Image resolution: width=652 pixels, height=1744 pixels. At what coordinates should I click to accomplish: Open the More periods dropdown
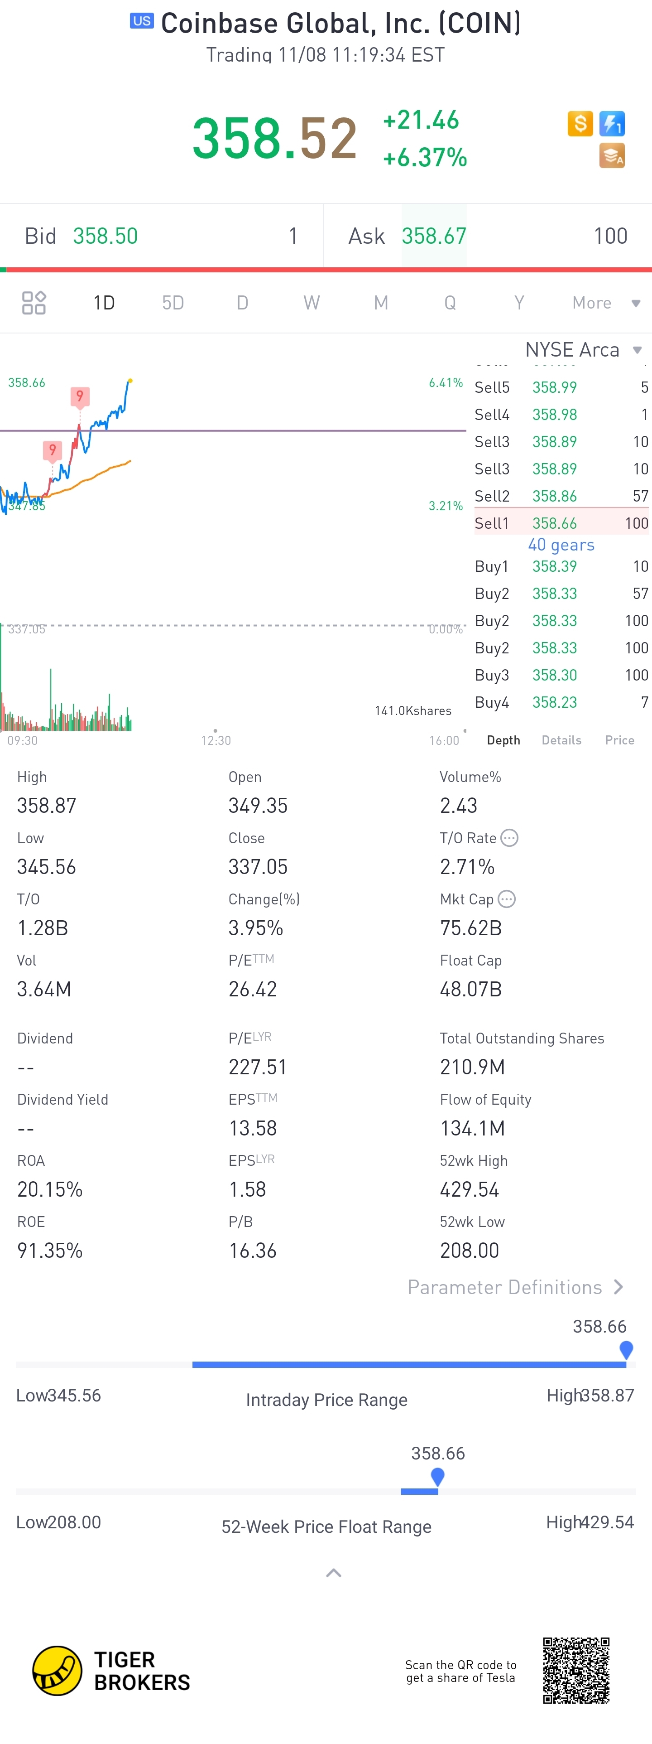click(x=606, y=303)
